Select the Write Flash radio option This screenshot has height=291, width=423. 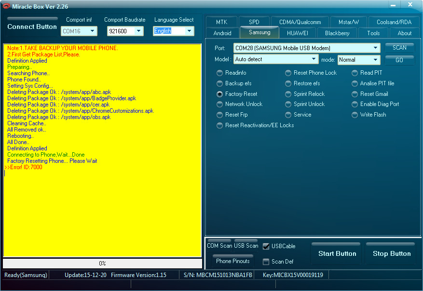355,115
